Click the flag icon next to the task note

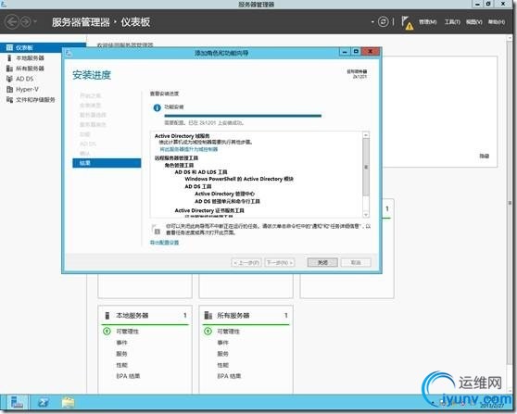click(156, 229)
